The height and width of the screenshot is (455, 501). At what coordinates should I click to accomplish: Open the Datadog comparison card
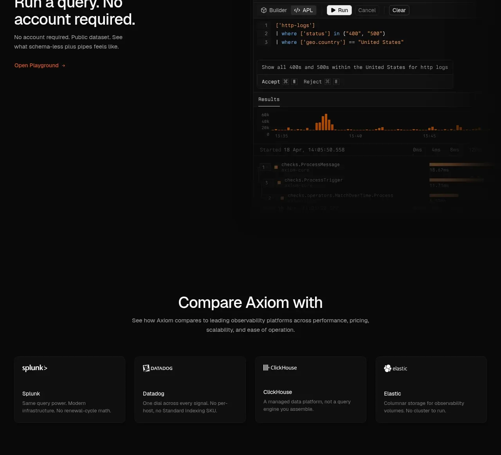coord(190,390)
